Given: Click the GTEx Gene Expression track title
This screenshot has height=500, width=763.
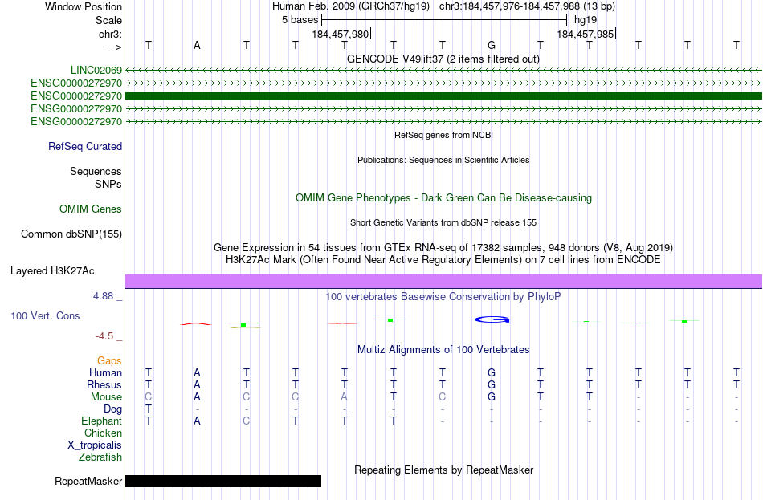Looking at the screenshot, I should (443, 247).
